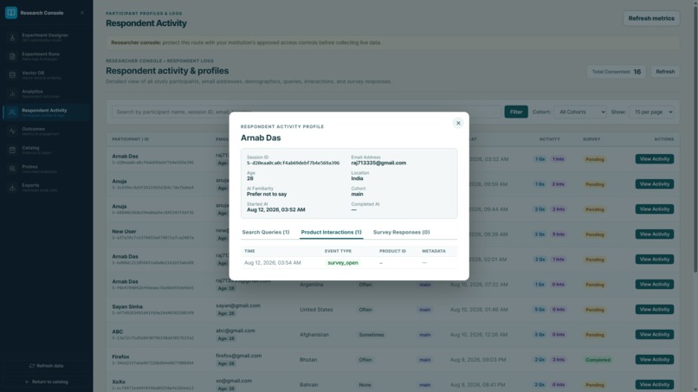This screenshot has height=392, width=698.
Task: Open Exports download icon
Action: point(12,187)
